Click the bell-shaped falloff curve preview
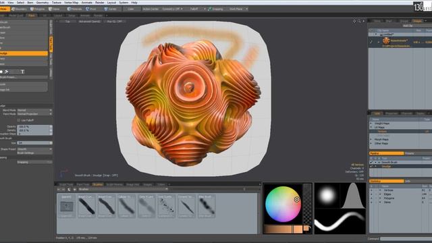The image size is (432, 243). pos(353,195)
